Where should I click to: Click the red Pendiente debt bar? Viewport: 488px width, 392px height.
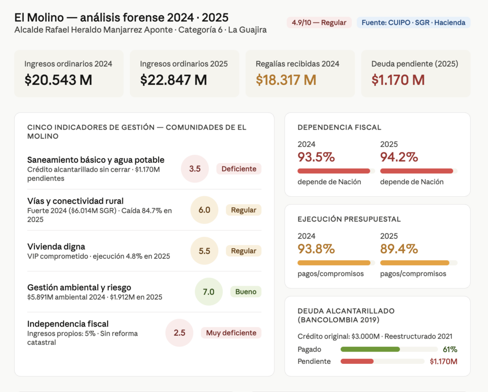pyautogui.click(x=357, y=362)
